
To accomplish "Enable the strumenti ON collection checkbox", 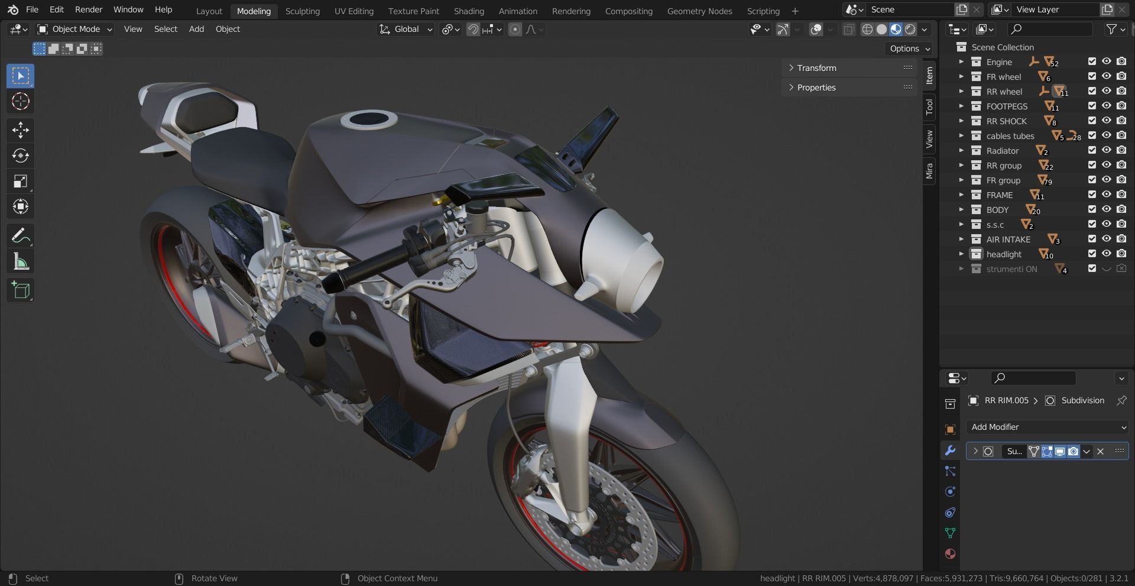I will (x=1092, y=268).
